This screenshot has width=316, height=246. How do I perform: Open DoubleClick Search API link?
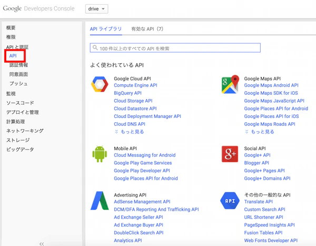[139, 233]
